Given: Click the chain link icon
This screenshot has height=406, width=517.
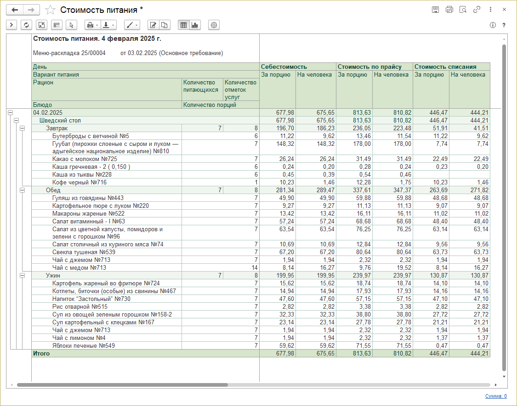Looking at the screenshot, I should (477, 10).
